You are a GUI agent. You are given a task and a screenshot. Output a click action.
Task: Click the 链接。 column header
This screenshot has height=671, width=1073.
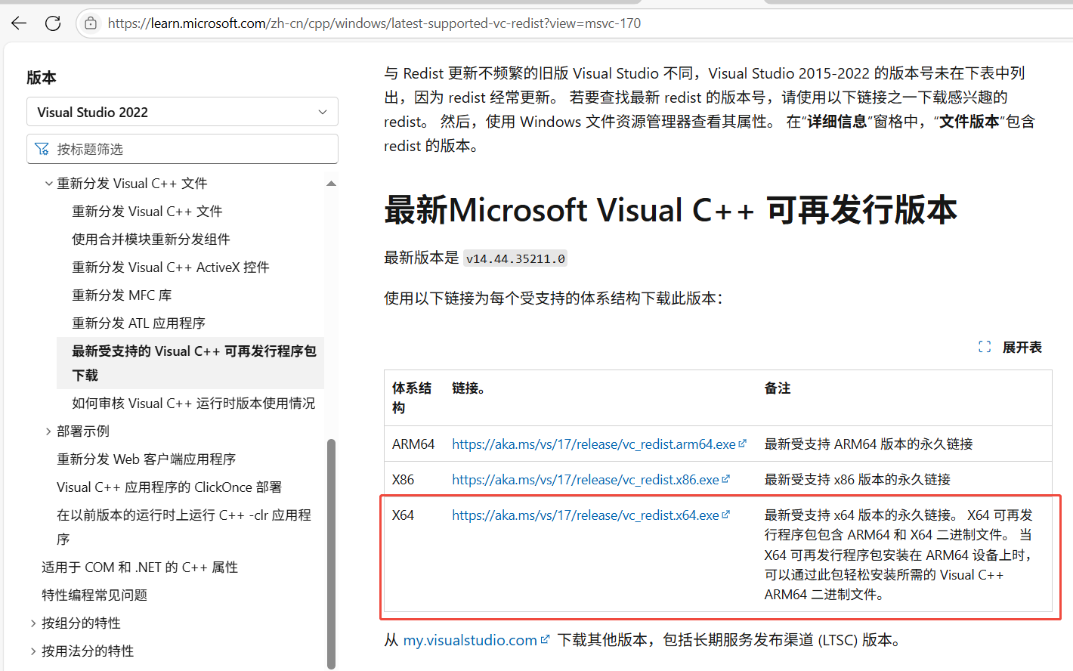point(468,388)
